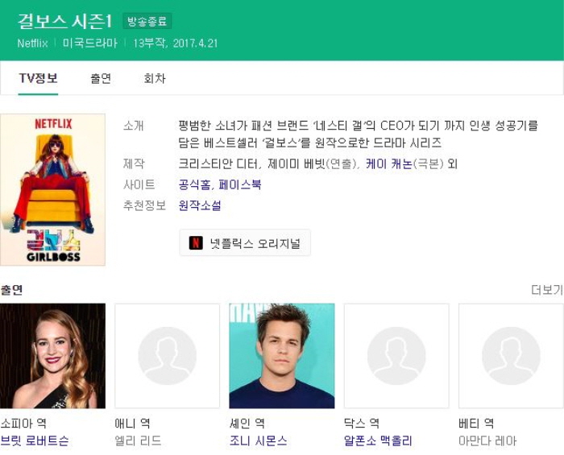Open the 페이스북 link
564x455 pixels.
[240, 185]
